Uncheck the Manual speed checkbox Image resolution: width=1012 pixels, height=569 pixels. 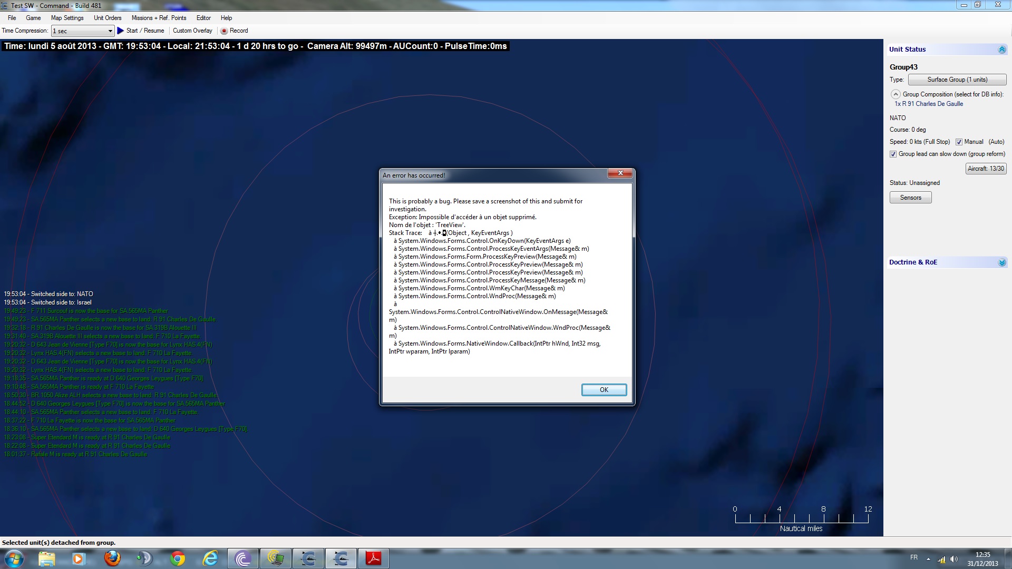tap(959, 142)
